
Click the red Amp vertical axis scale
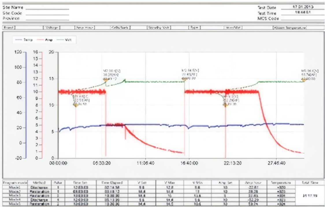point(42,105)
